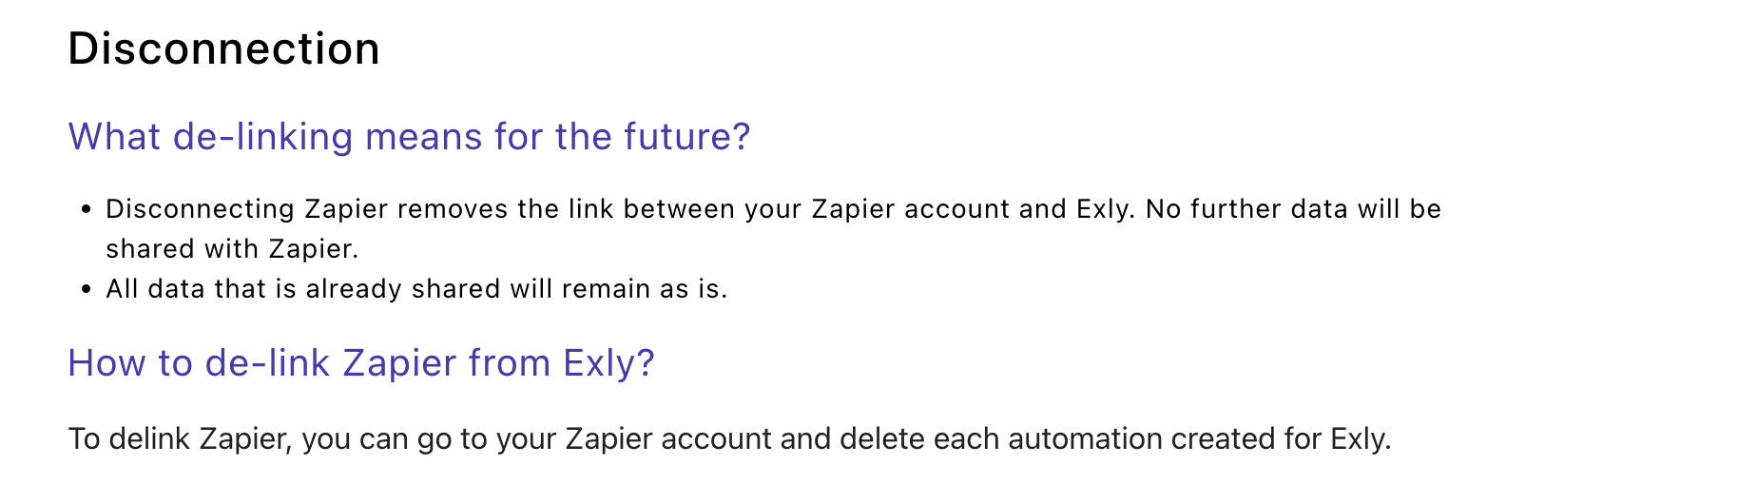Click the sentence starting 'Disconnecting Zapier removes the link'
Viewport: 1738px width, 485px height.
pyautogui.click(x=620, y=209)
